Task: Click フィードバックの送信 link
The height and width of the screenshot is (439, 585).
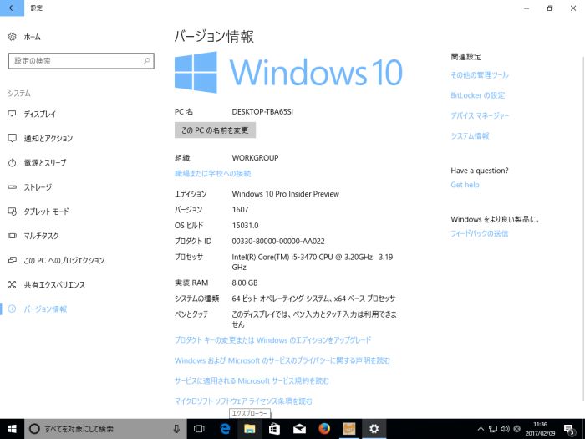Action: tap(479, 233)
